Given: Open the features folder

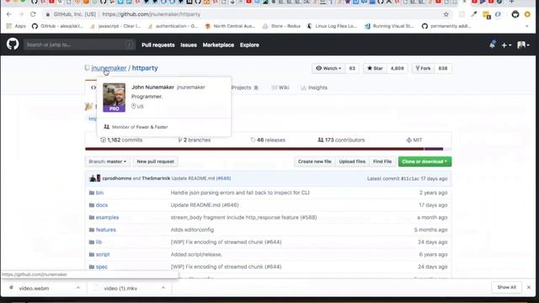Looking at the screenshot, I should tap(106, 230).
